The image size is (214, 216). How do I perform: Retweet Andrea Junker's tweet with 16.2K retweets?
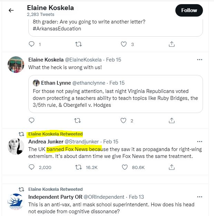(x=78, y=167)
